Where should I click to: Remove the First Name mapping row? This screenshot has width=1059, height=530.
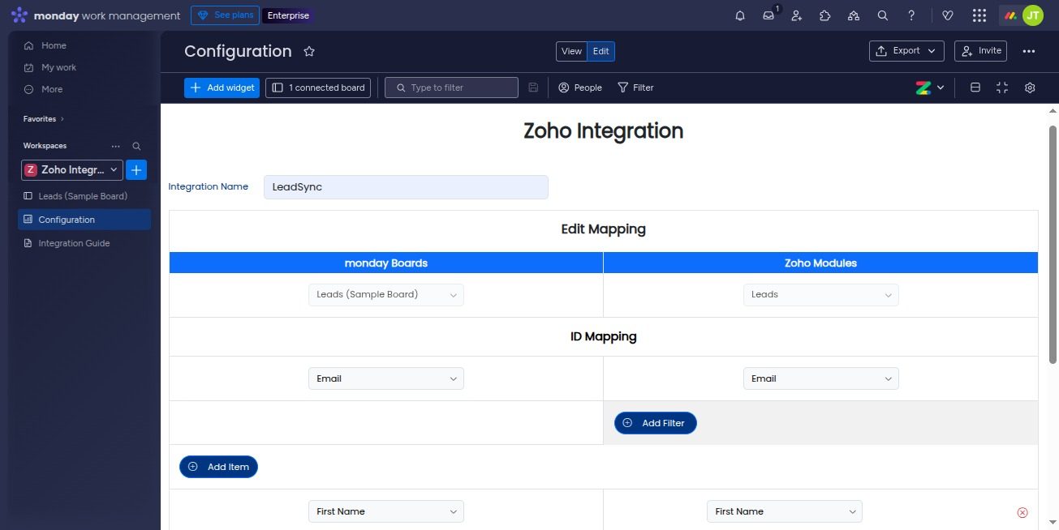point(1022,512)
